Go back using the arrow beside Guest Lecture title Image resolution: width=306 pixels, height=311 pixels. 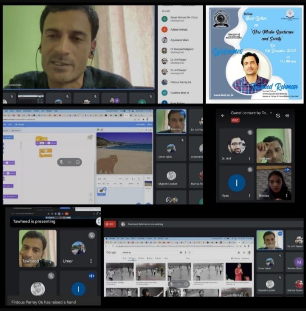pos(223,115)
